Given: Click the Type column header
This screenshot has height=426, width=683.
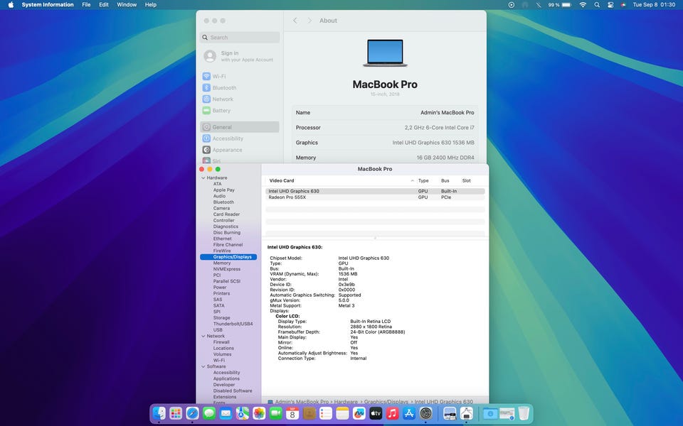Looking at the screenshot, I should pyautogui.click(x=423, y=180).
